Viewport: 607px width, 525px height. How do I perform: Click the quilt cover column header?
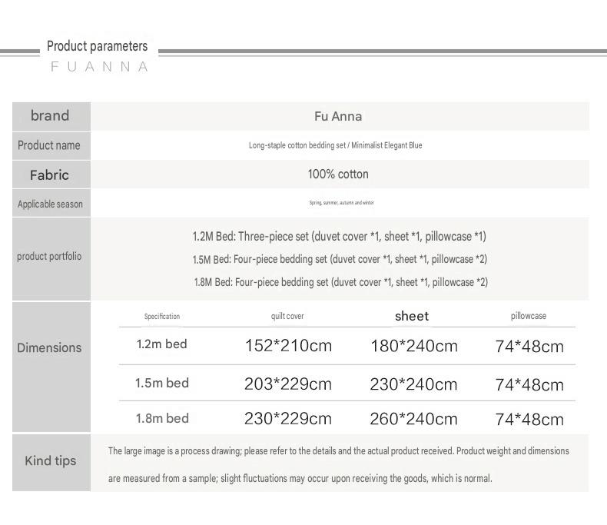[x=287, y=316]
